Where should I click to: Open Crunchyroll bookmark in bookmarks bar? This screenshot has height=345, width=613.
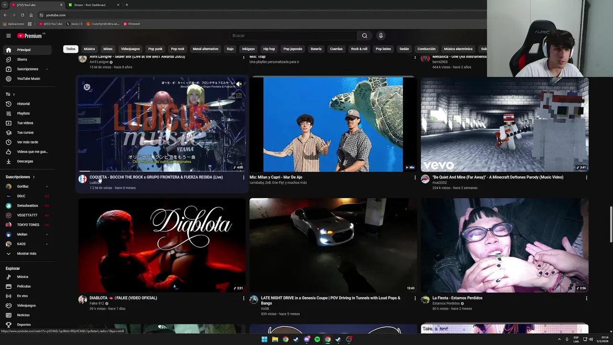(x=102, y=23)
